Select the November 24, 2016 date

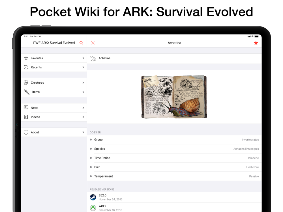(x=110, y=199)
